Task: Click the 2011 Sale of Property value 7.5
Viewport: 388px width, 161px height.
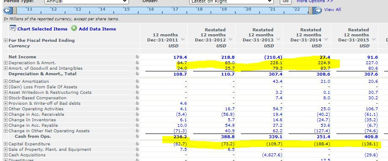Action: [x=183, y=149]
